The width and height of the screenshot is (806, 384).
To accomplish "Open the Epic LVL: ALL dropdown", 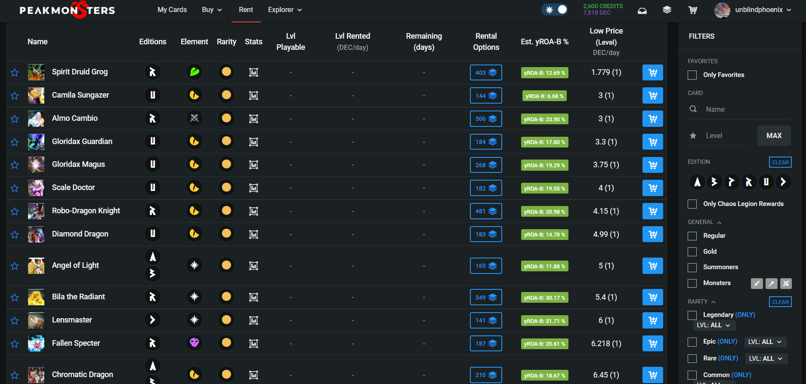I will point(765,342).
